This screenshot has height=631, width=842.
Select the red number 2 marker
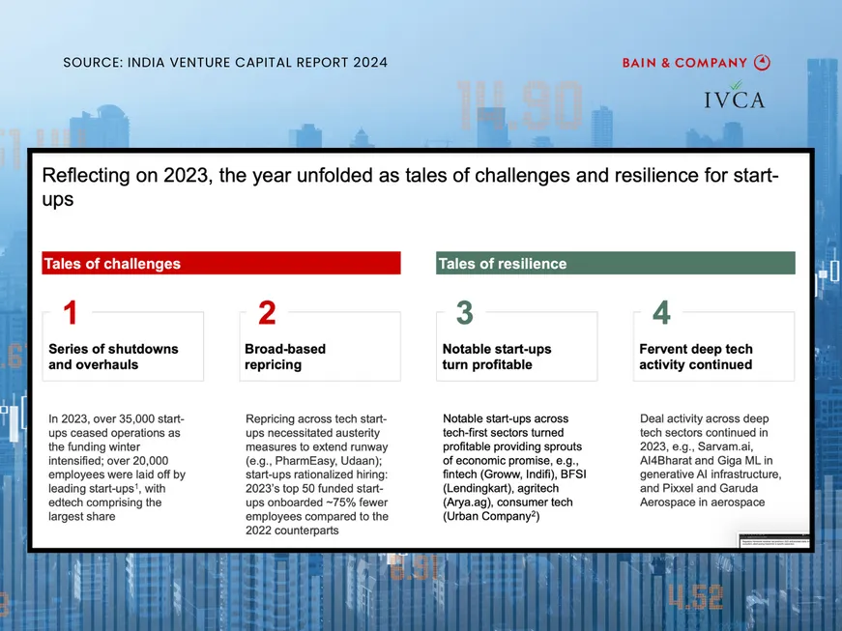[267, 313]
